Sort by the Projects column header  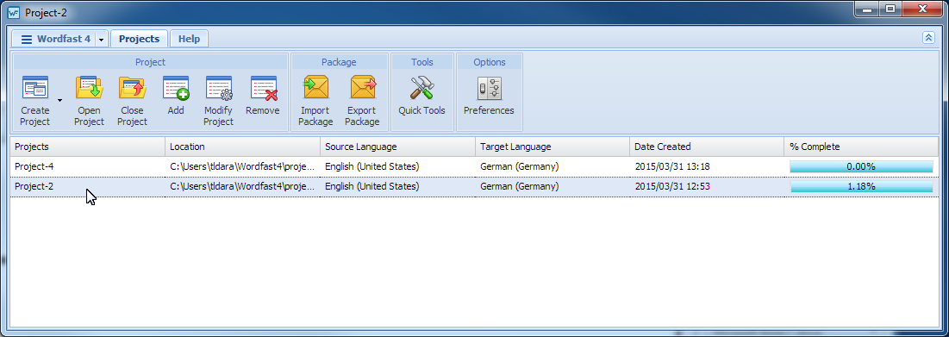87,147
